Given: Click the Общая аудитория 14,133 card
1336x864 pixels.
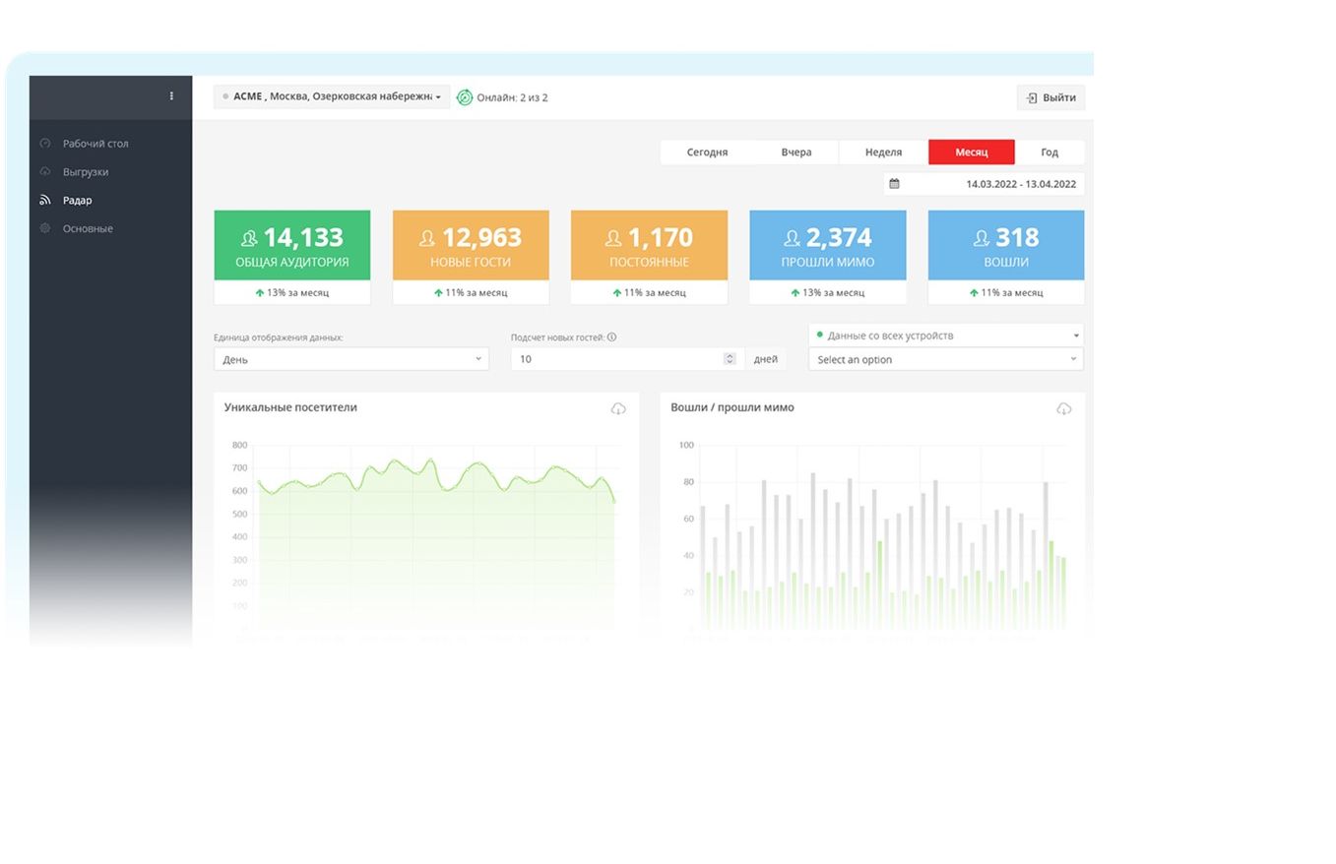Looking at the screenshot, I should coord(292,245).
